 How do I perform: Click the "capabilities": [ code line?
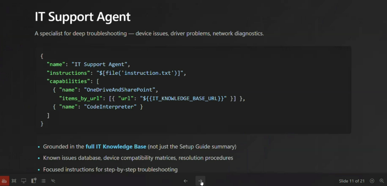coord(73,81)
